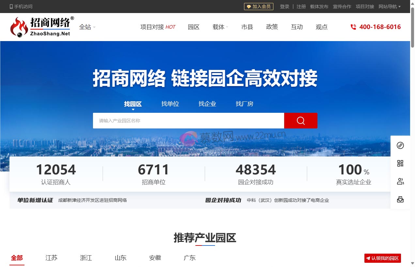
Task: Select the 浙江 province filter
Action: [86, 258]
